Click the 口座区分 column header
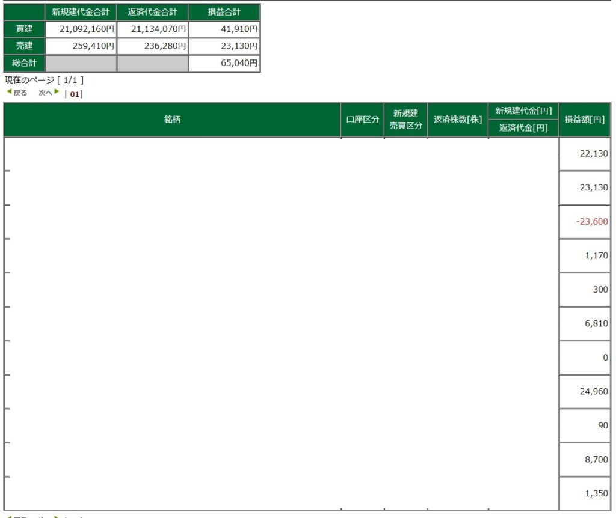The height and width of the screenshot is (518, 616). (363, 120)
